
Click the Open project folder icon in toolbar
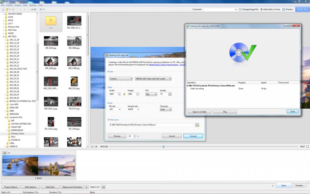(7, 9)
